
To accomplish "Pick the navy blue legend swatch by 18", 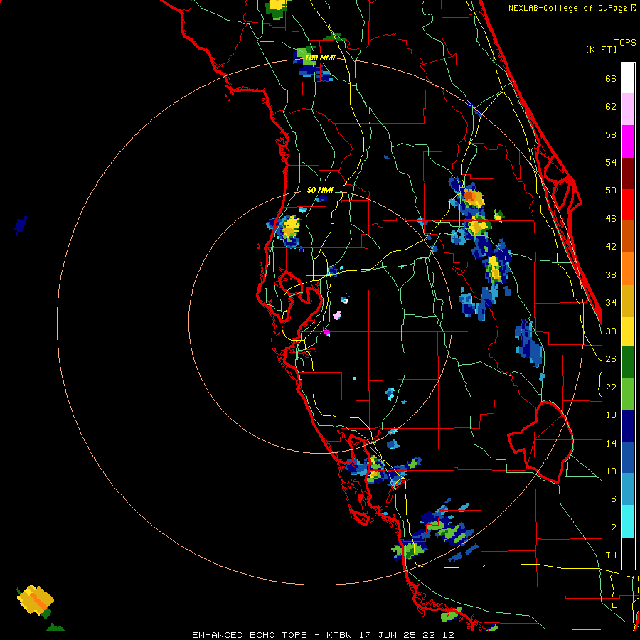I will click(x=628, y=426).
